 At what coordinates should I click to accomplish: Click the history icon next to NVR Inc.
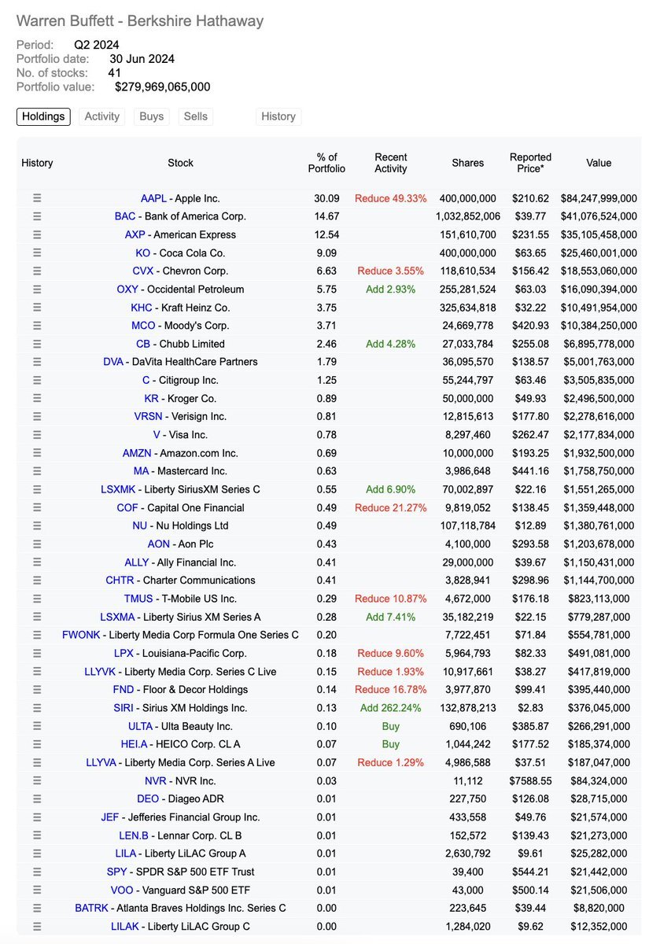pos(36,780)
